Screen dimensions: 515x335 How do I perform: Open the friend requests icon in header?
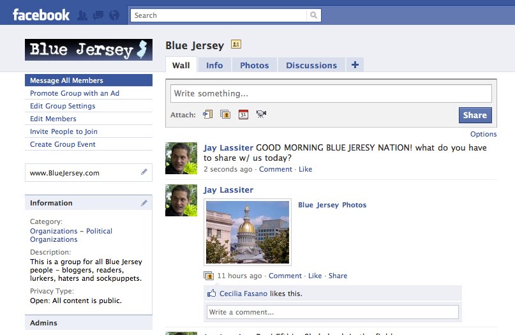pos(82,15)
